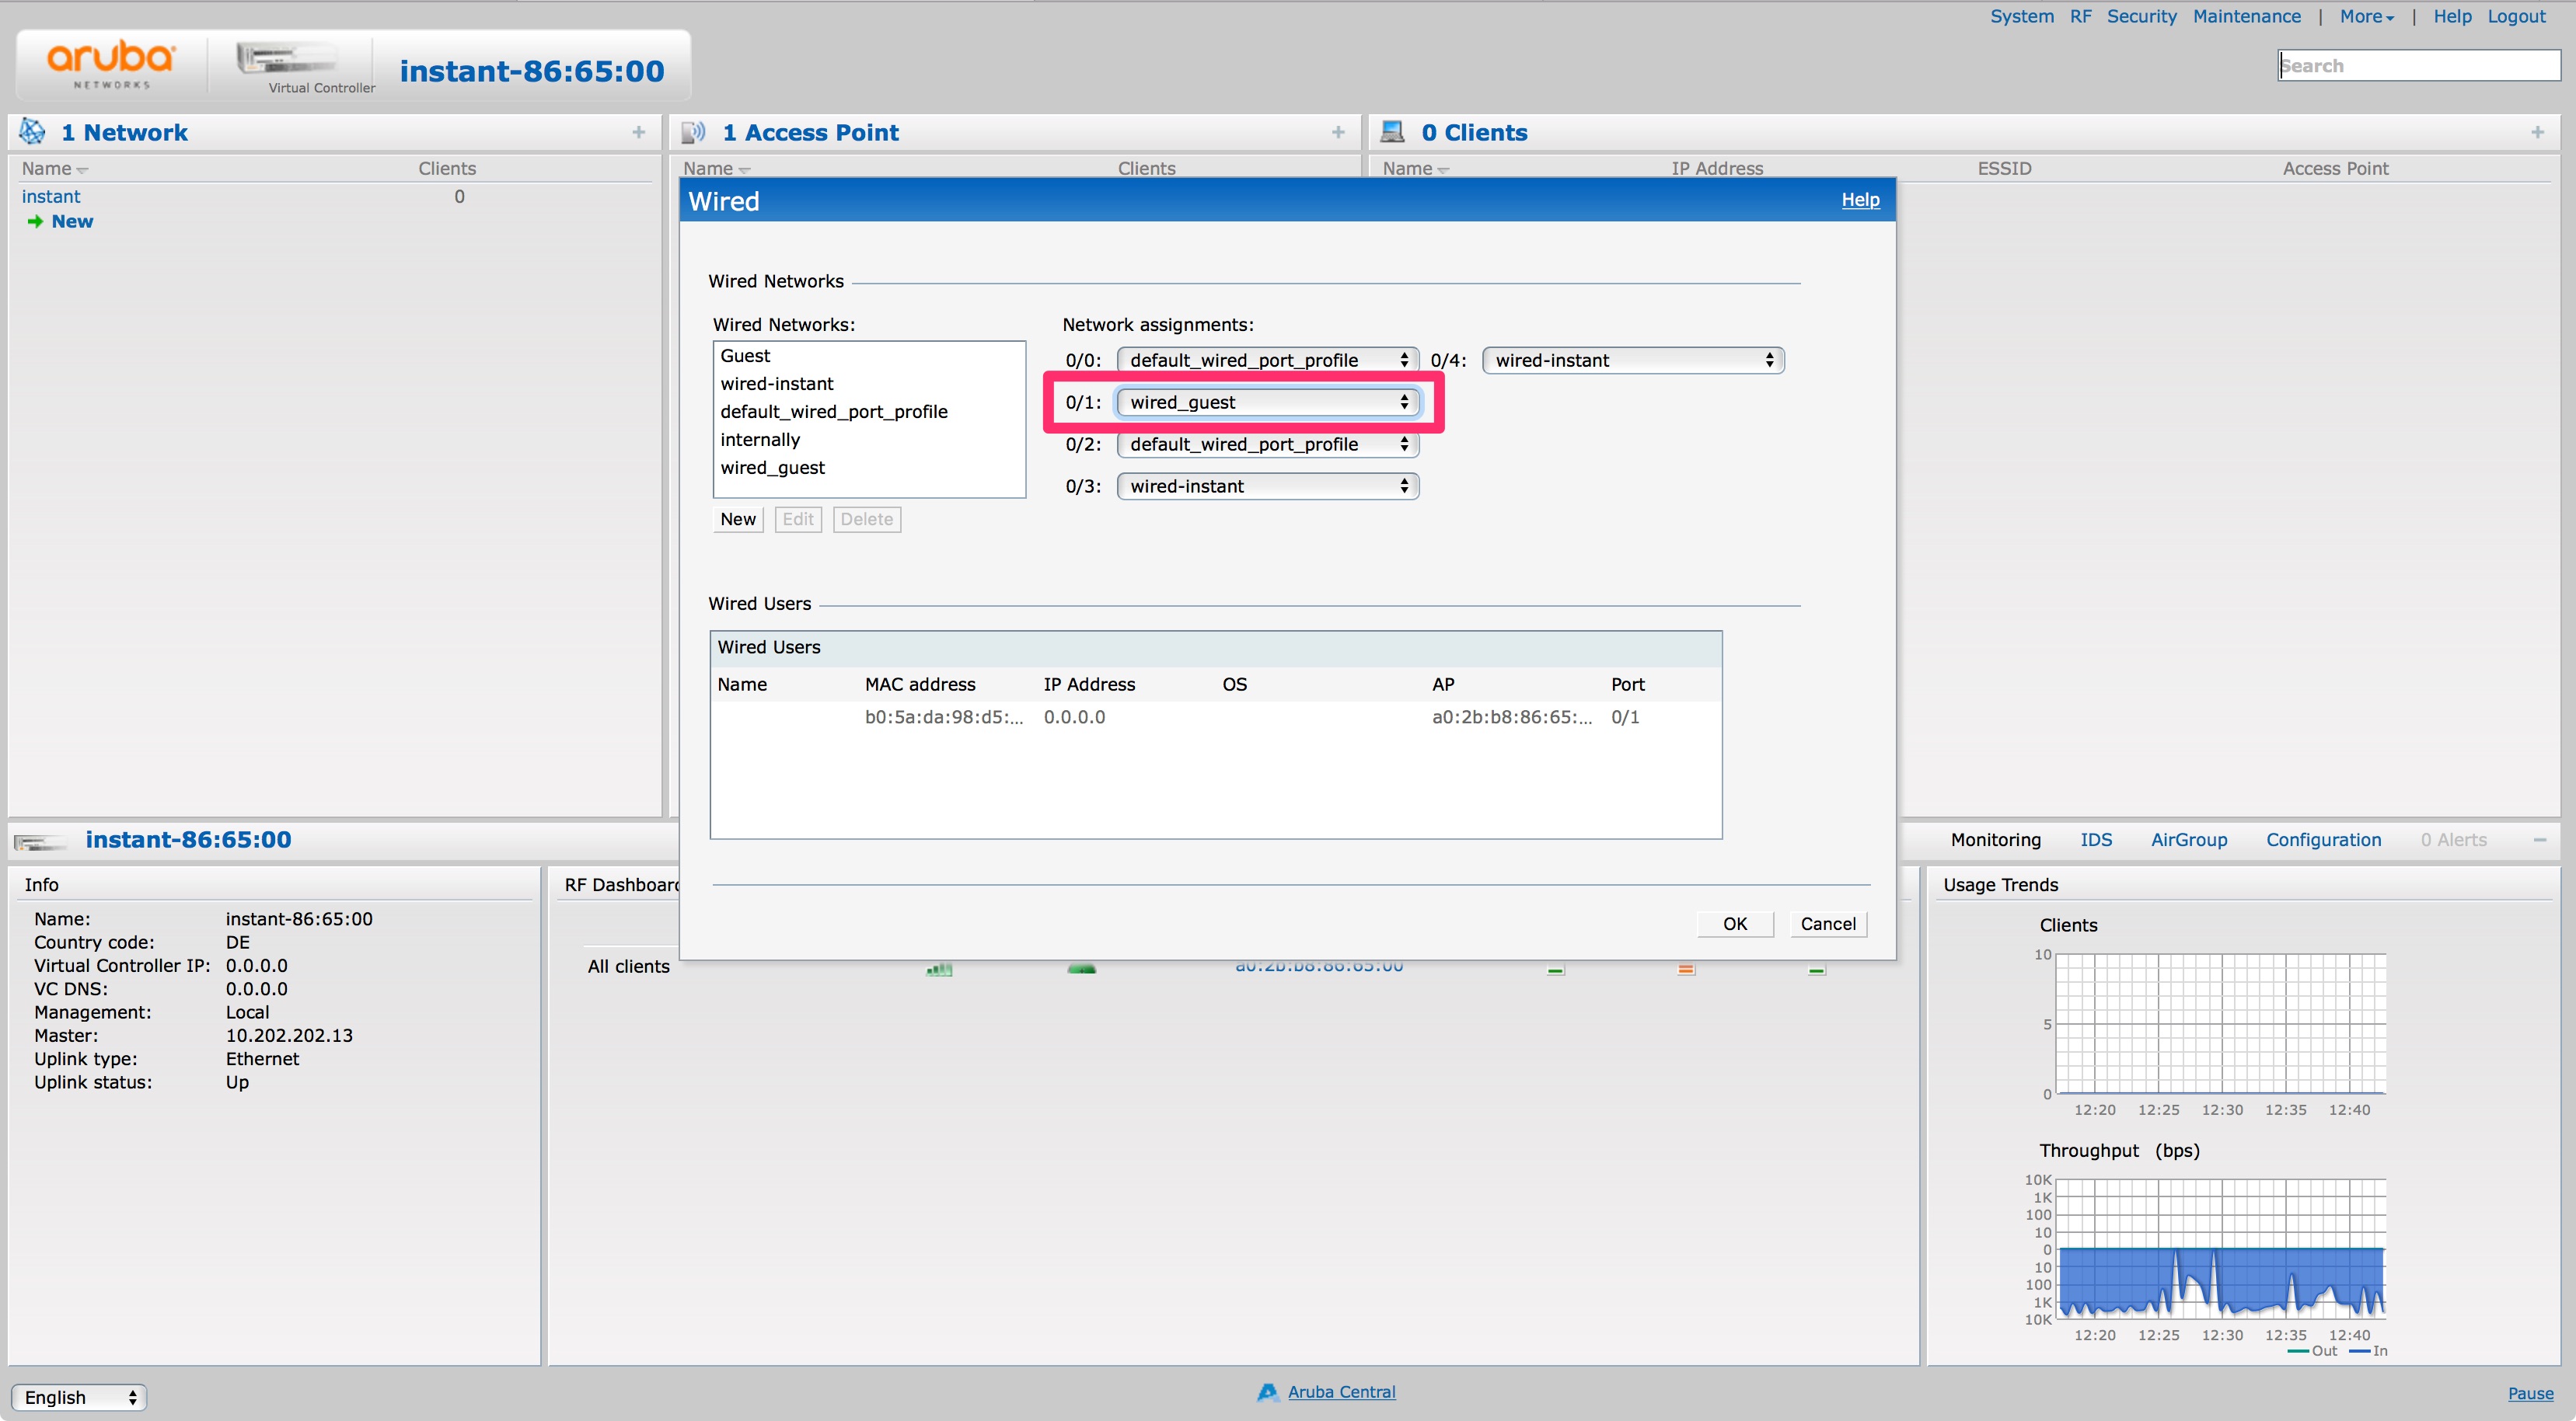Click the Network panel globe icon

click(x=33, y=131)
